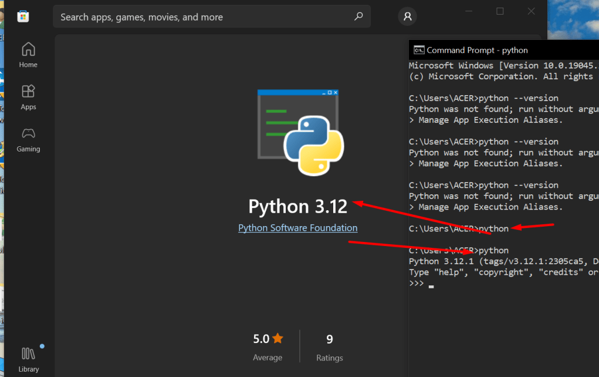This screenshot has width=599, height=377.
Task: Click the Command Prompt title bar icon
Action: [x=419, y=50]
